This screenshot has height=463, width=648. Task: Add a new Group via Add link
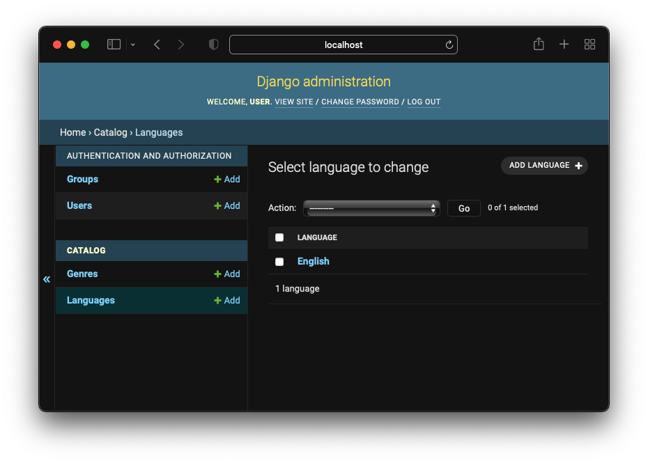click(x=227, y=179)
